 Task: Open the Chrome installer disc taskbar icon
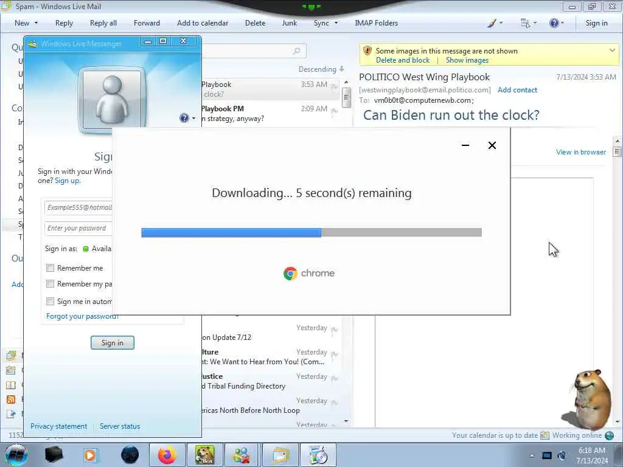pos(318,455)
